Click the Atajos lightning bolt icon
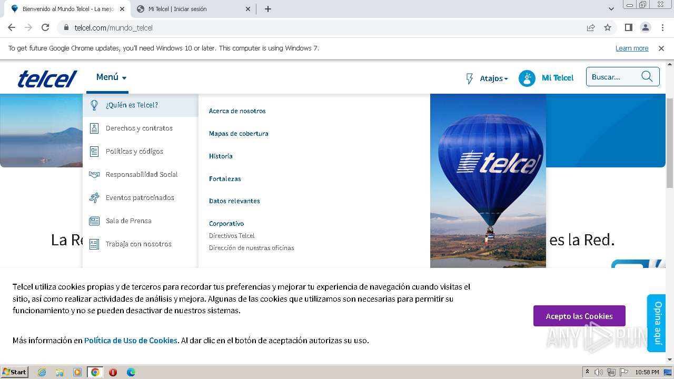This screenshot has height=379, width=674. point(470,78)
